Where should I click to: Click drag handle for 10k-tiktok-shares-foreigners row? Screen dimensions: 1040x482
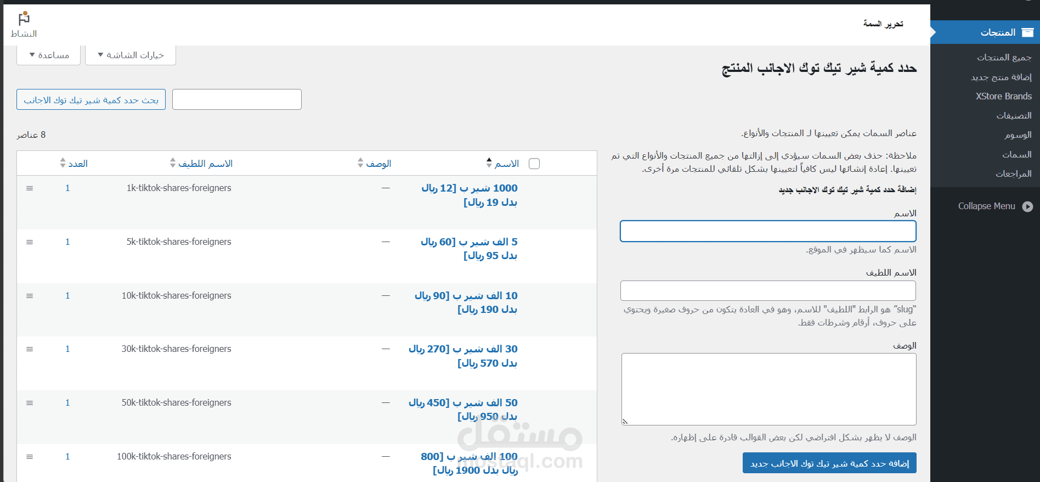pyautogui.click(x=30, y=296)
